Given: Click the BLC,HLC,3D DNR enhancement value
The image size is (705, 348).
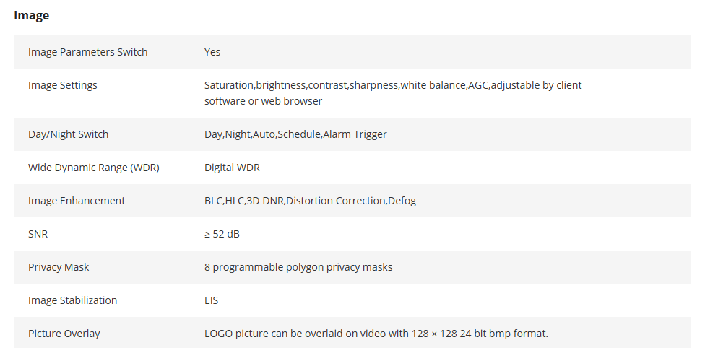Looking at the screenshot, I should [x=310, y=201].
